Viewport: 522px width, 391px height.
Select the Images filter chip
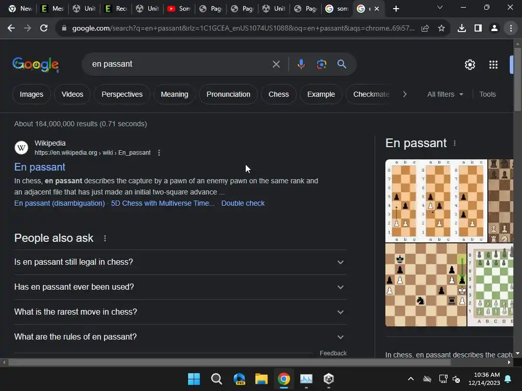coord(31,94)
